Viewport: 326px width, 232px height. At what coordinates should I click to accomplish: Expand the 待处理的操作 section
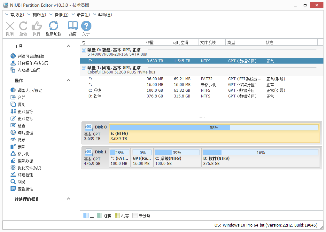[68, 199]
